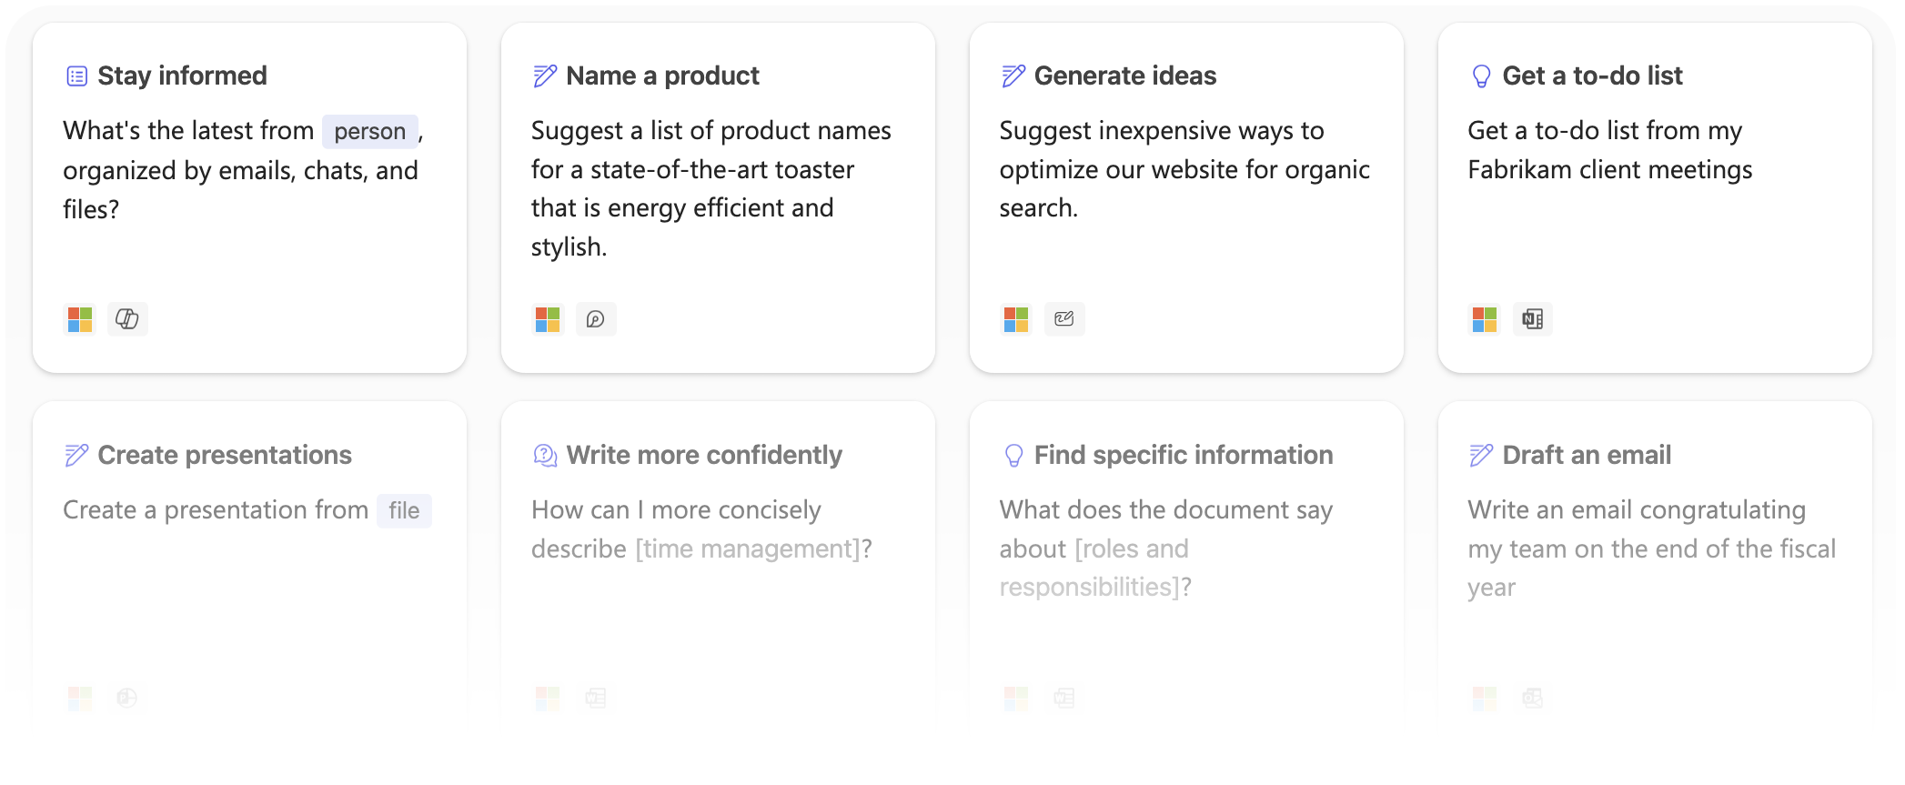Choose the Generate ideas prompt text
This screenshot has width=1905, height=785.
point(1184,169)
